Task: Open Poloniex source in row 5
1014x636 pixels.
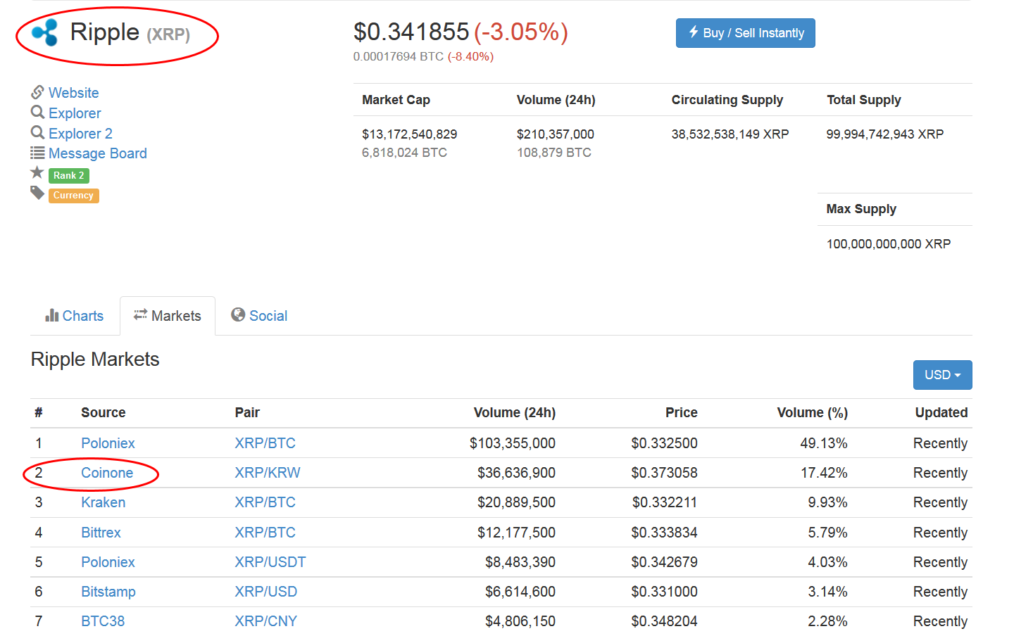Action: pyautogui.click(x=108, y=562)
